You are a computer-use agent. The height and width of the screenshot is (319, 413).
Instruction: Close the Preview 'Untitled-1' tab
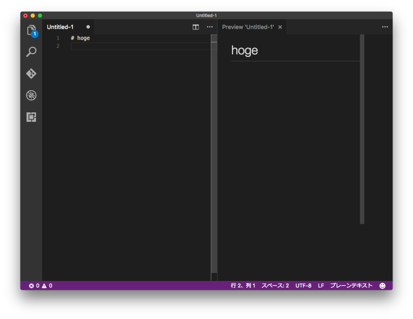(x=280, y=27)
